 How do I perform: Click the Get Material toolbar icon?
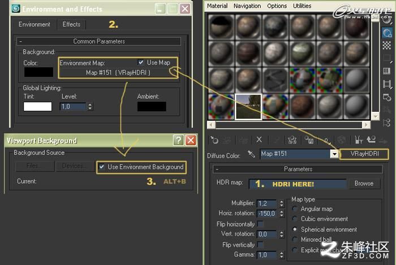click(x=214, y=140)
